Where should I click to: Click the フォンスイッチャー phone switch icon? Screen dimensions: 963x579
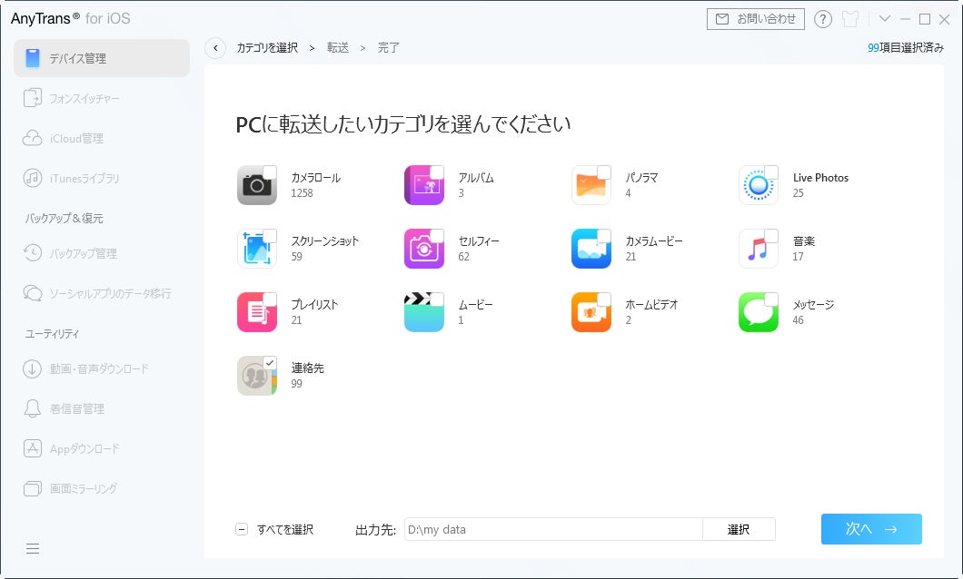(33, 98)
